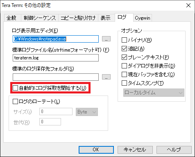Select the ログ tab
Screen dimensions: 195x157
[124, 17]
